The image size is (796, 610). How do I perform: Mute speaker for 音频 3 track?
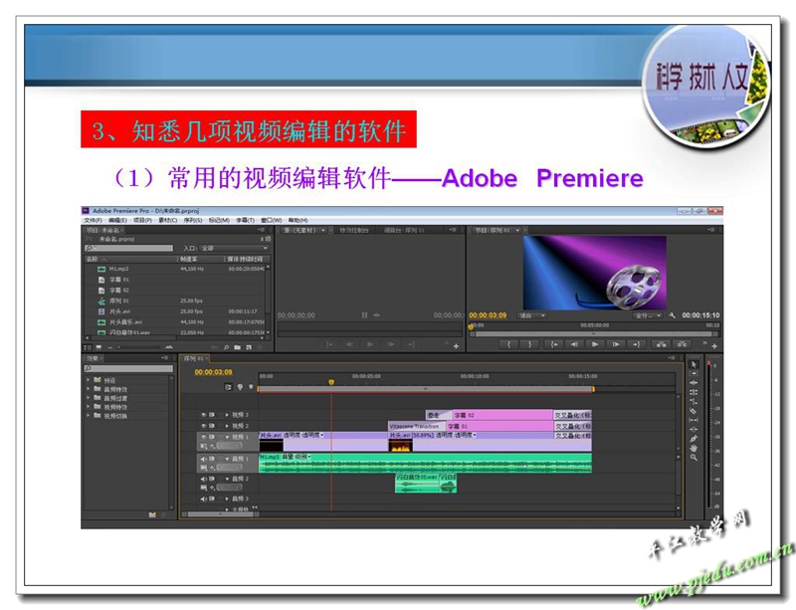[204, 499]
